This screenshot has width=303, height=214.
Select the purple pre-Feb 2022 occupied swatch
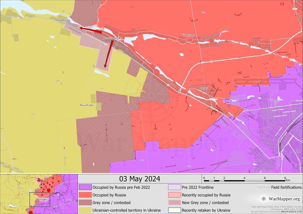click(x=85, y=188)
